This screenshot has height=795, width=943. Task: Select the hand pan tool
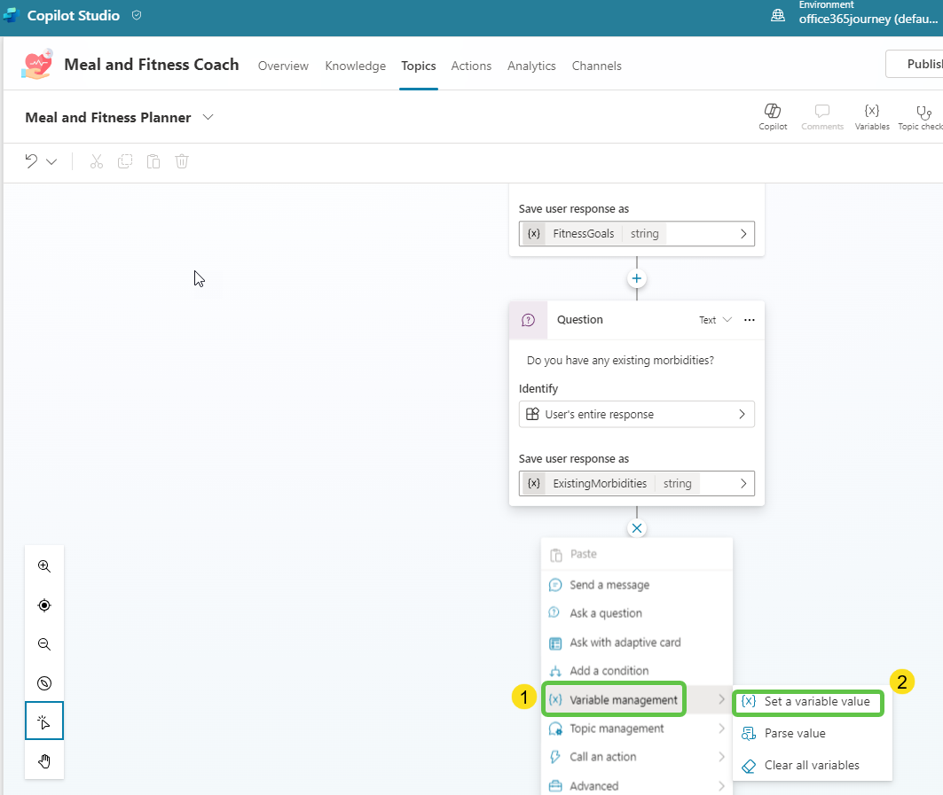(44, 761)
